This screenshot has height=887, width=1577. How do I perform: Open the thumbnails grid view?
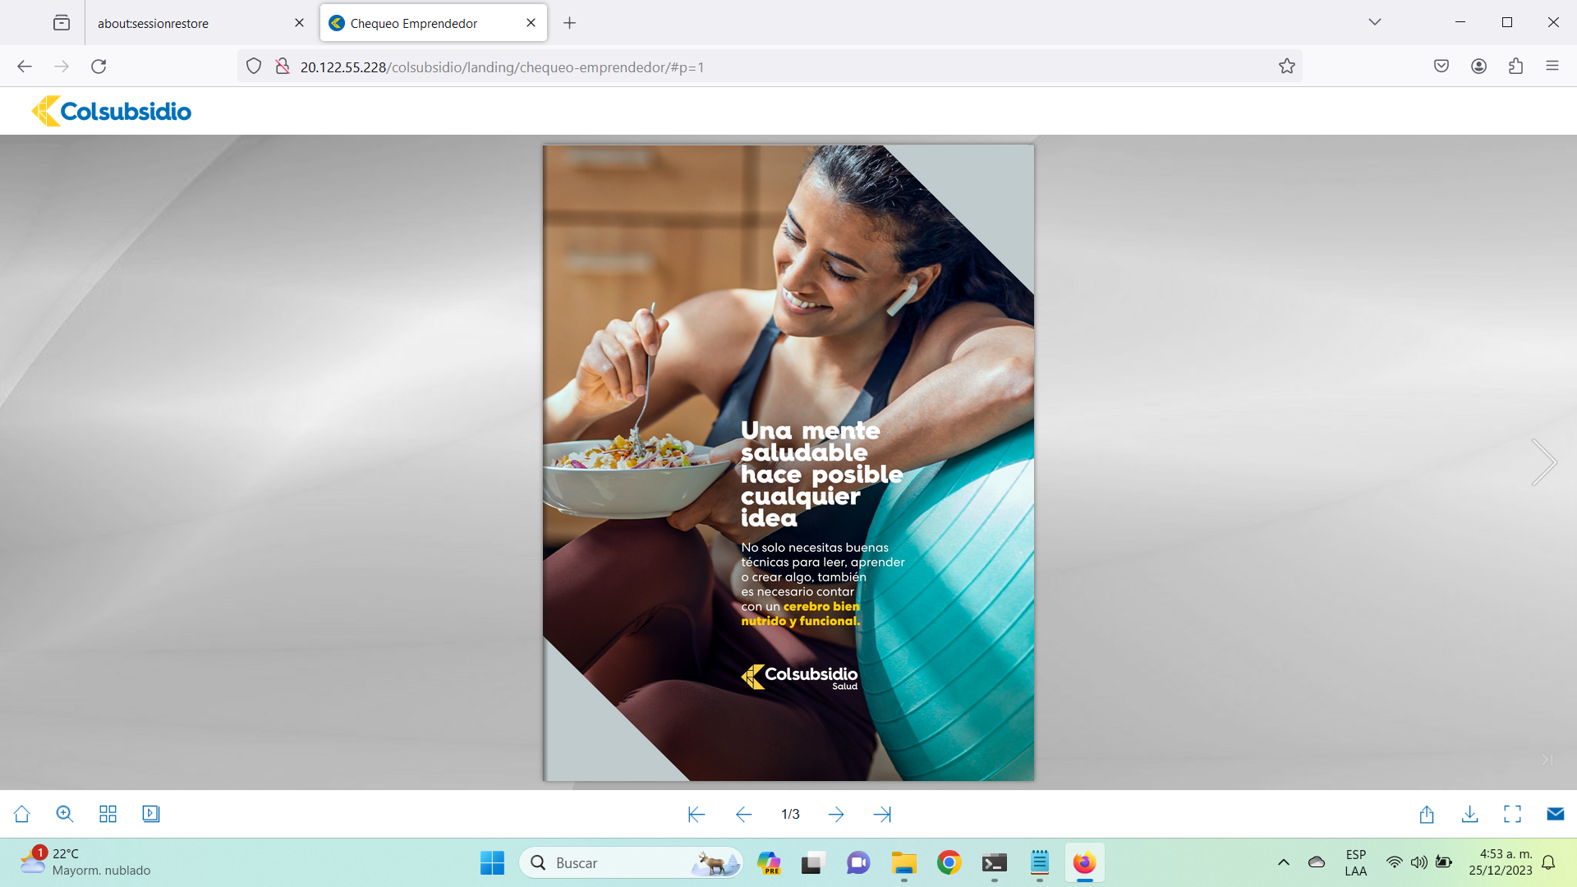[108, 814]
